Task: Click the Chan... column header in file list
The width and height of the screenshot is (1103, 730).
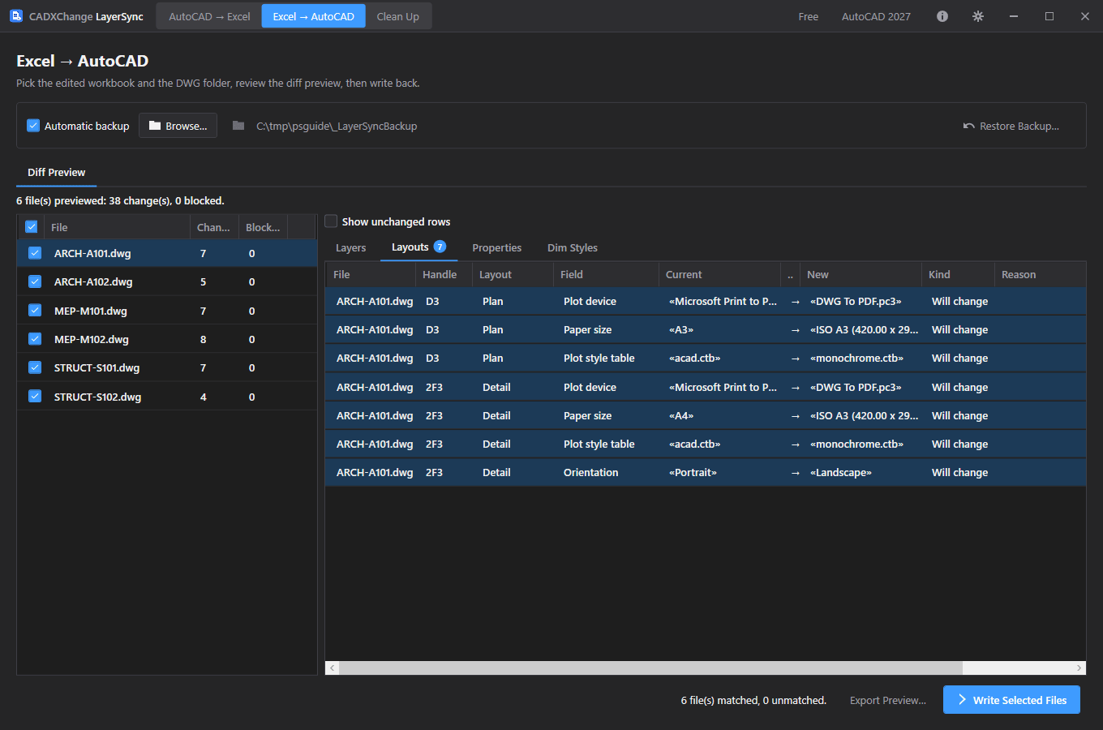Action: pos(214,227)
